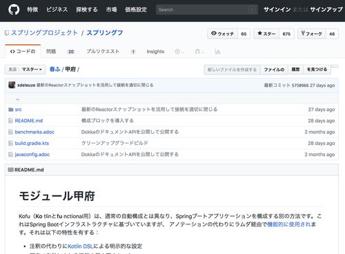The image size is (345, 254).
Task: Go up via the .. parent directory row
Action: tap(17, 99)
